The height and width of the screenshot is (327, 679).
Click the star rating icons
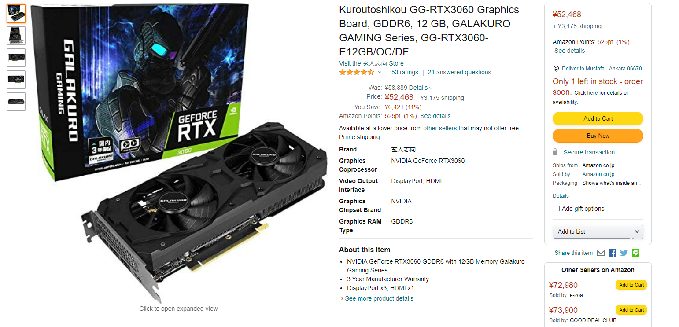click(357, 72)
